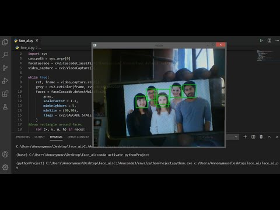280x210 pixels.
Task: Create a new terminal with plus icon
Action: [245, 137]
